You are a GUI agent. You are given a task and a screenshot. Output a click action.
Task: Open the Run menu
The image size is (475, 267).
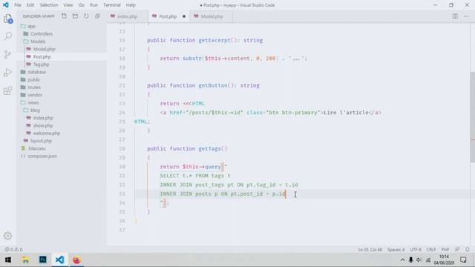94,5
